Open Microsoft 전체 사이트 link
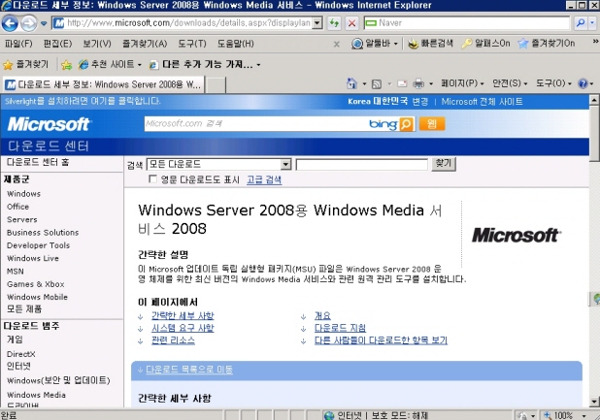Viewport: 600px width, 420px height. click(x=482, y=102)
